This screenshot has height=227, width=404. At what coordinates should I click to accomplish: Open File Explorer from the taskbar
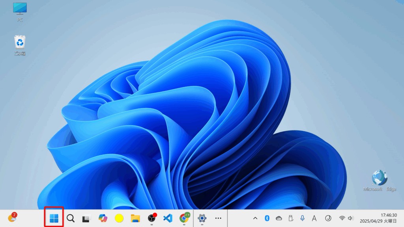[135, 218]
